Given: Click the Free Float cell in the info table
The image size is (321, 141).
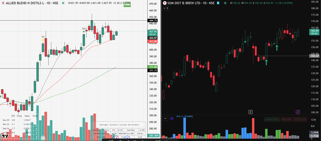Looking at the screenshot, I should 131,130.
